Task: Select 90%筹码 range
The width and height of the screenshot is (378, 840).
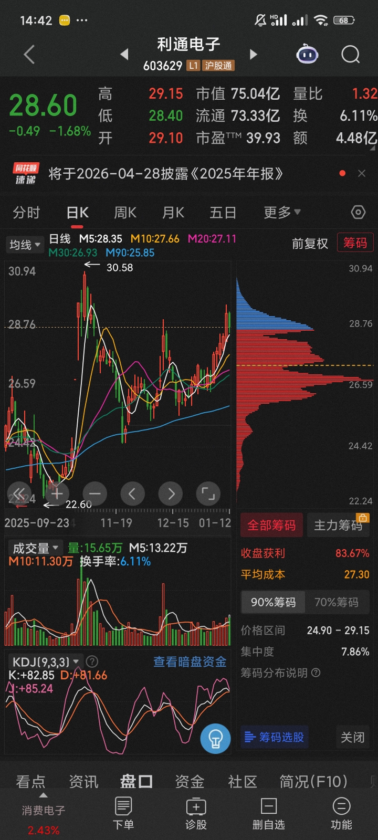Action: tap(273, 602)
